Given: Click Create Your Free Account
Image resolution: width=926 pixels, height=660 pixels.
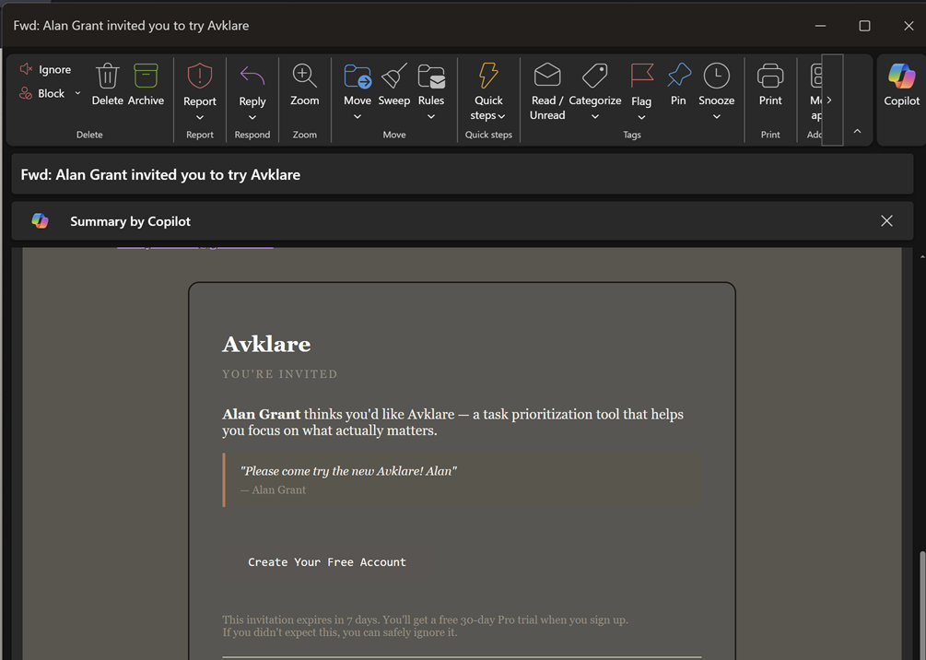Looking at the screenshot, I should click(326, 562).
